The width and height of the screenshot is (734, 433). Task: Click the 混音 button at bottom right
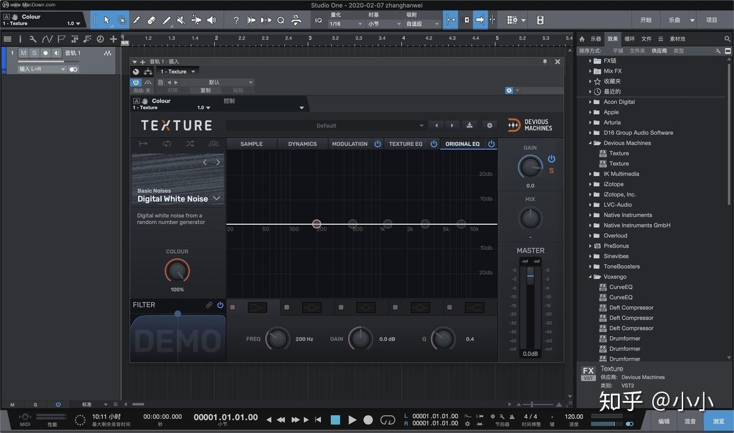click(x=690, y=421)
